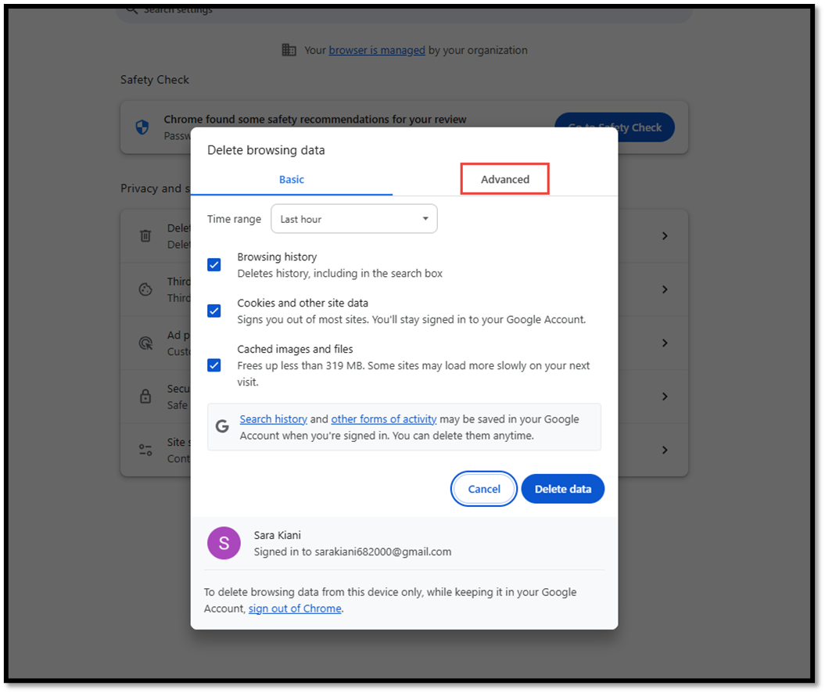Open the browser is managed link
This screenshot has height=693, width=825.
[x=377, y=50]
